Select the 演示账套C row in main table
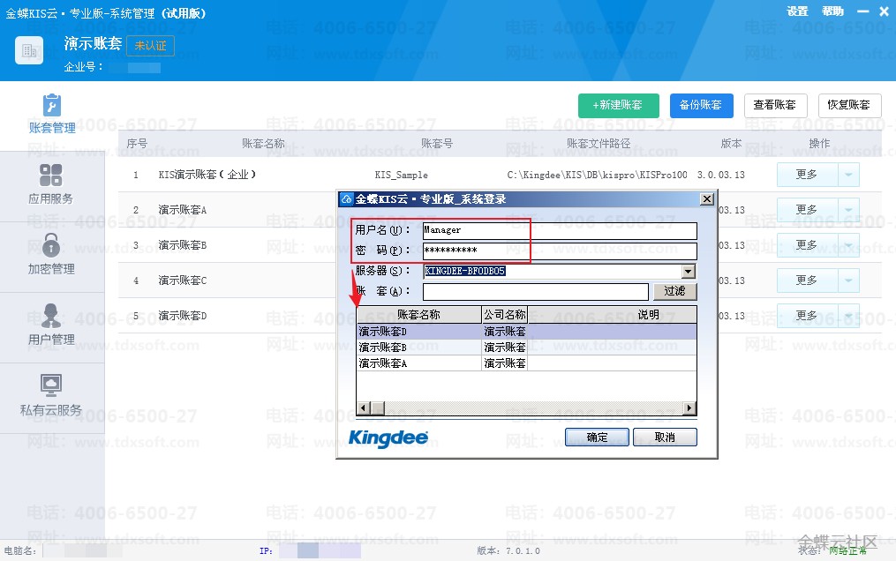896x561 pixels. pos(182,280)
